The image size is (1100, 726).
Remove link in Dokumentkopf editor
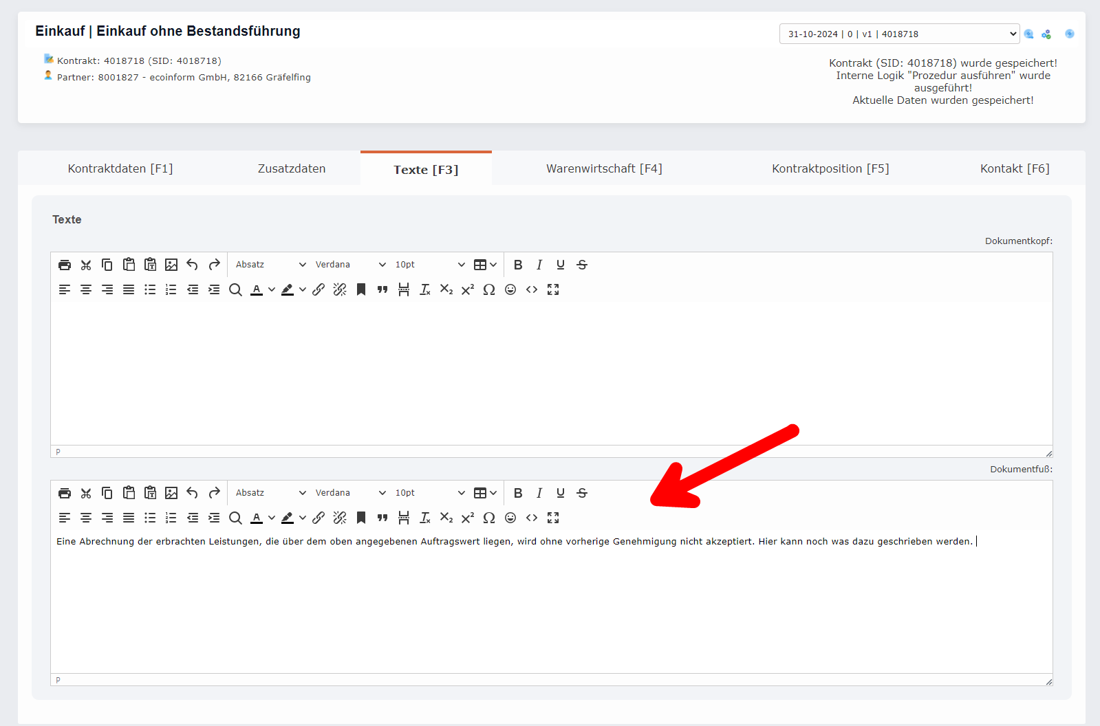(x=340, y=289)
